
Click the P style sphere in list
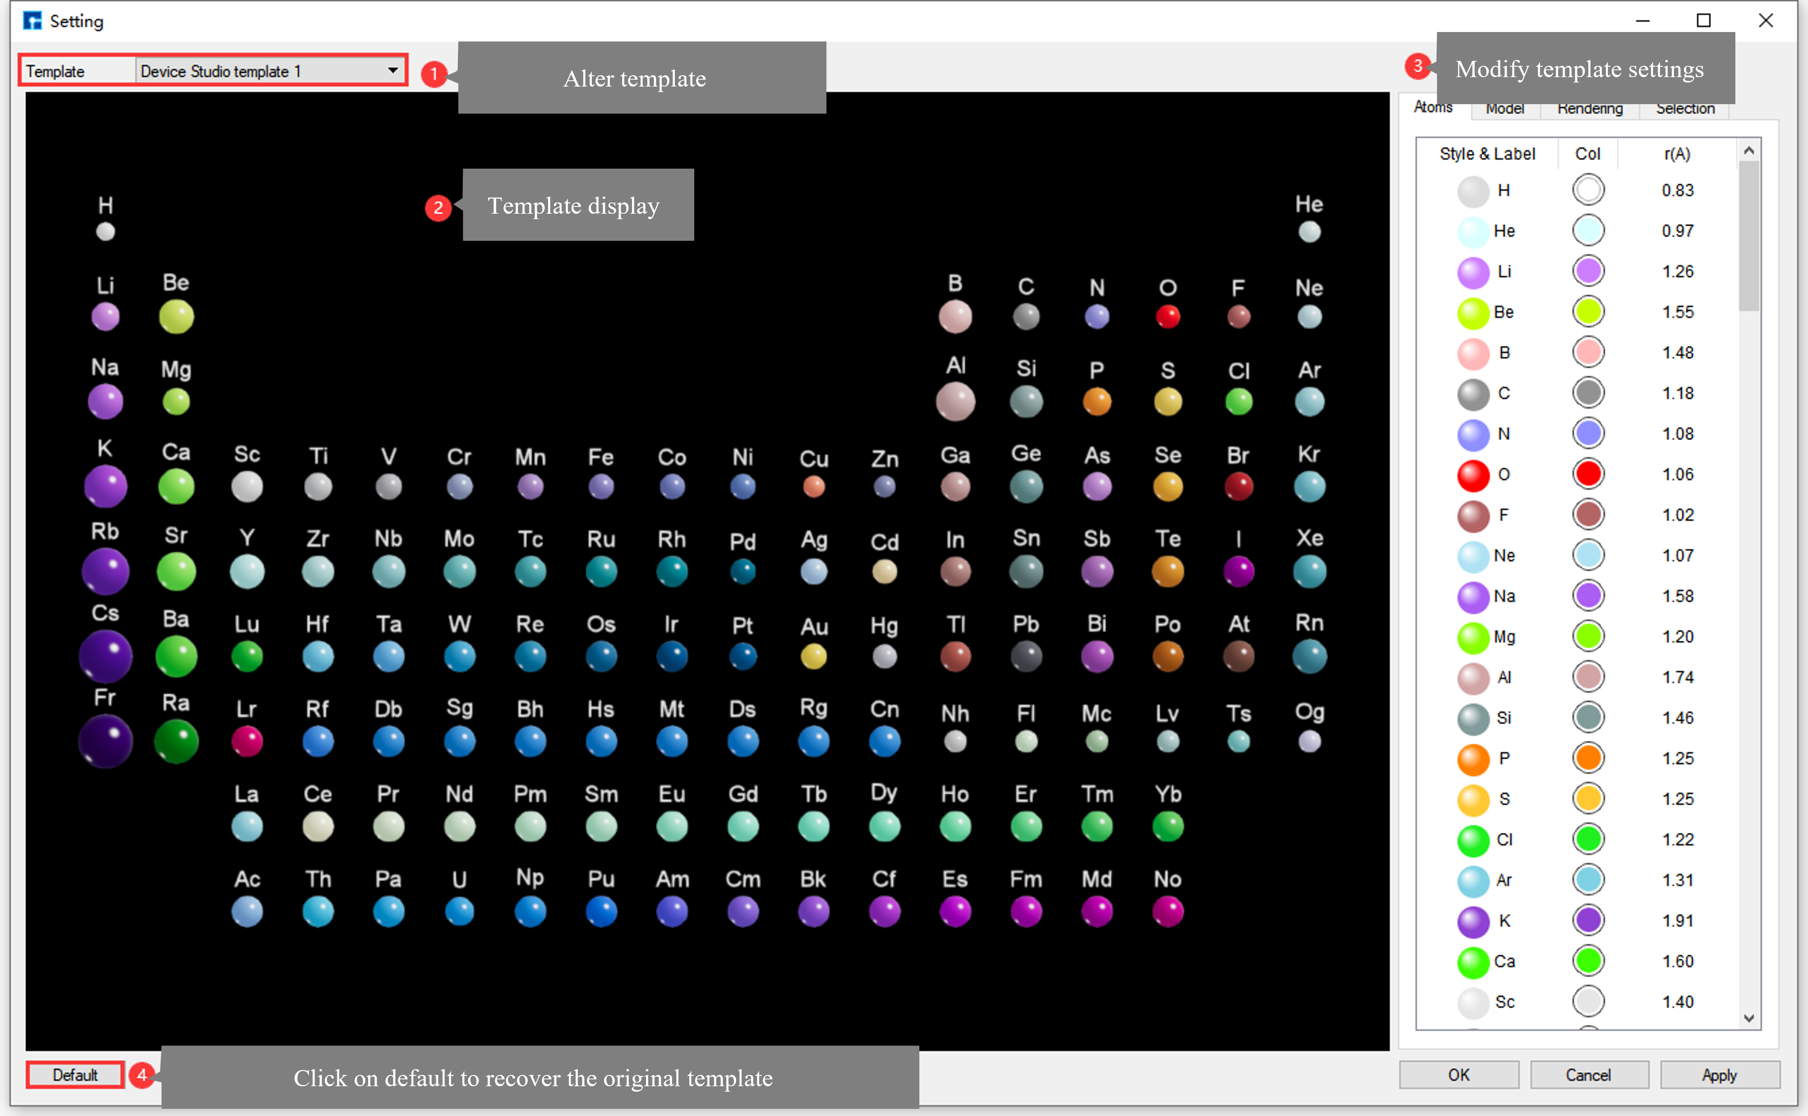(x=1473, y=759)
